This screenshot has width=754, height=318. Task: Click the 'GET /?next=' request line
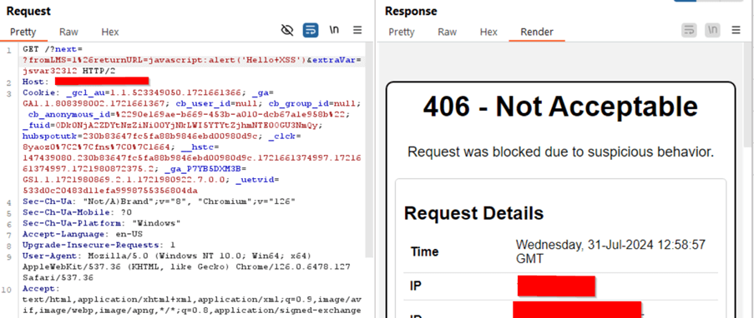click(53, 49)
